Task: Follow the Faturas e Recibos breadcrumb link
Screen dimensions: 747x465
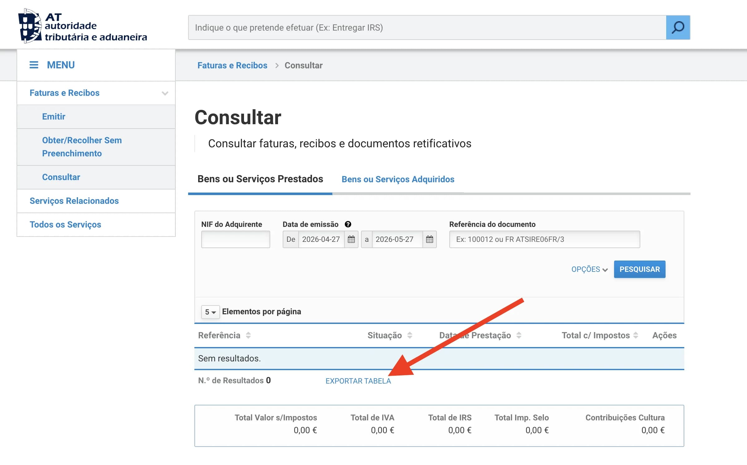Action: pyautogui.click(x=232, y=65)
